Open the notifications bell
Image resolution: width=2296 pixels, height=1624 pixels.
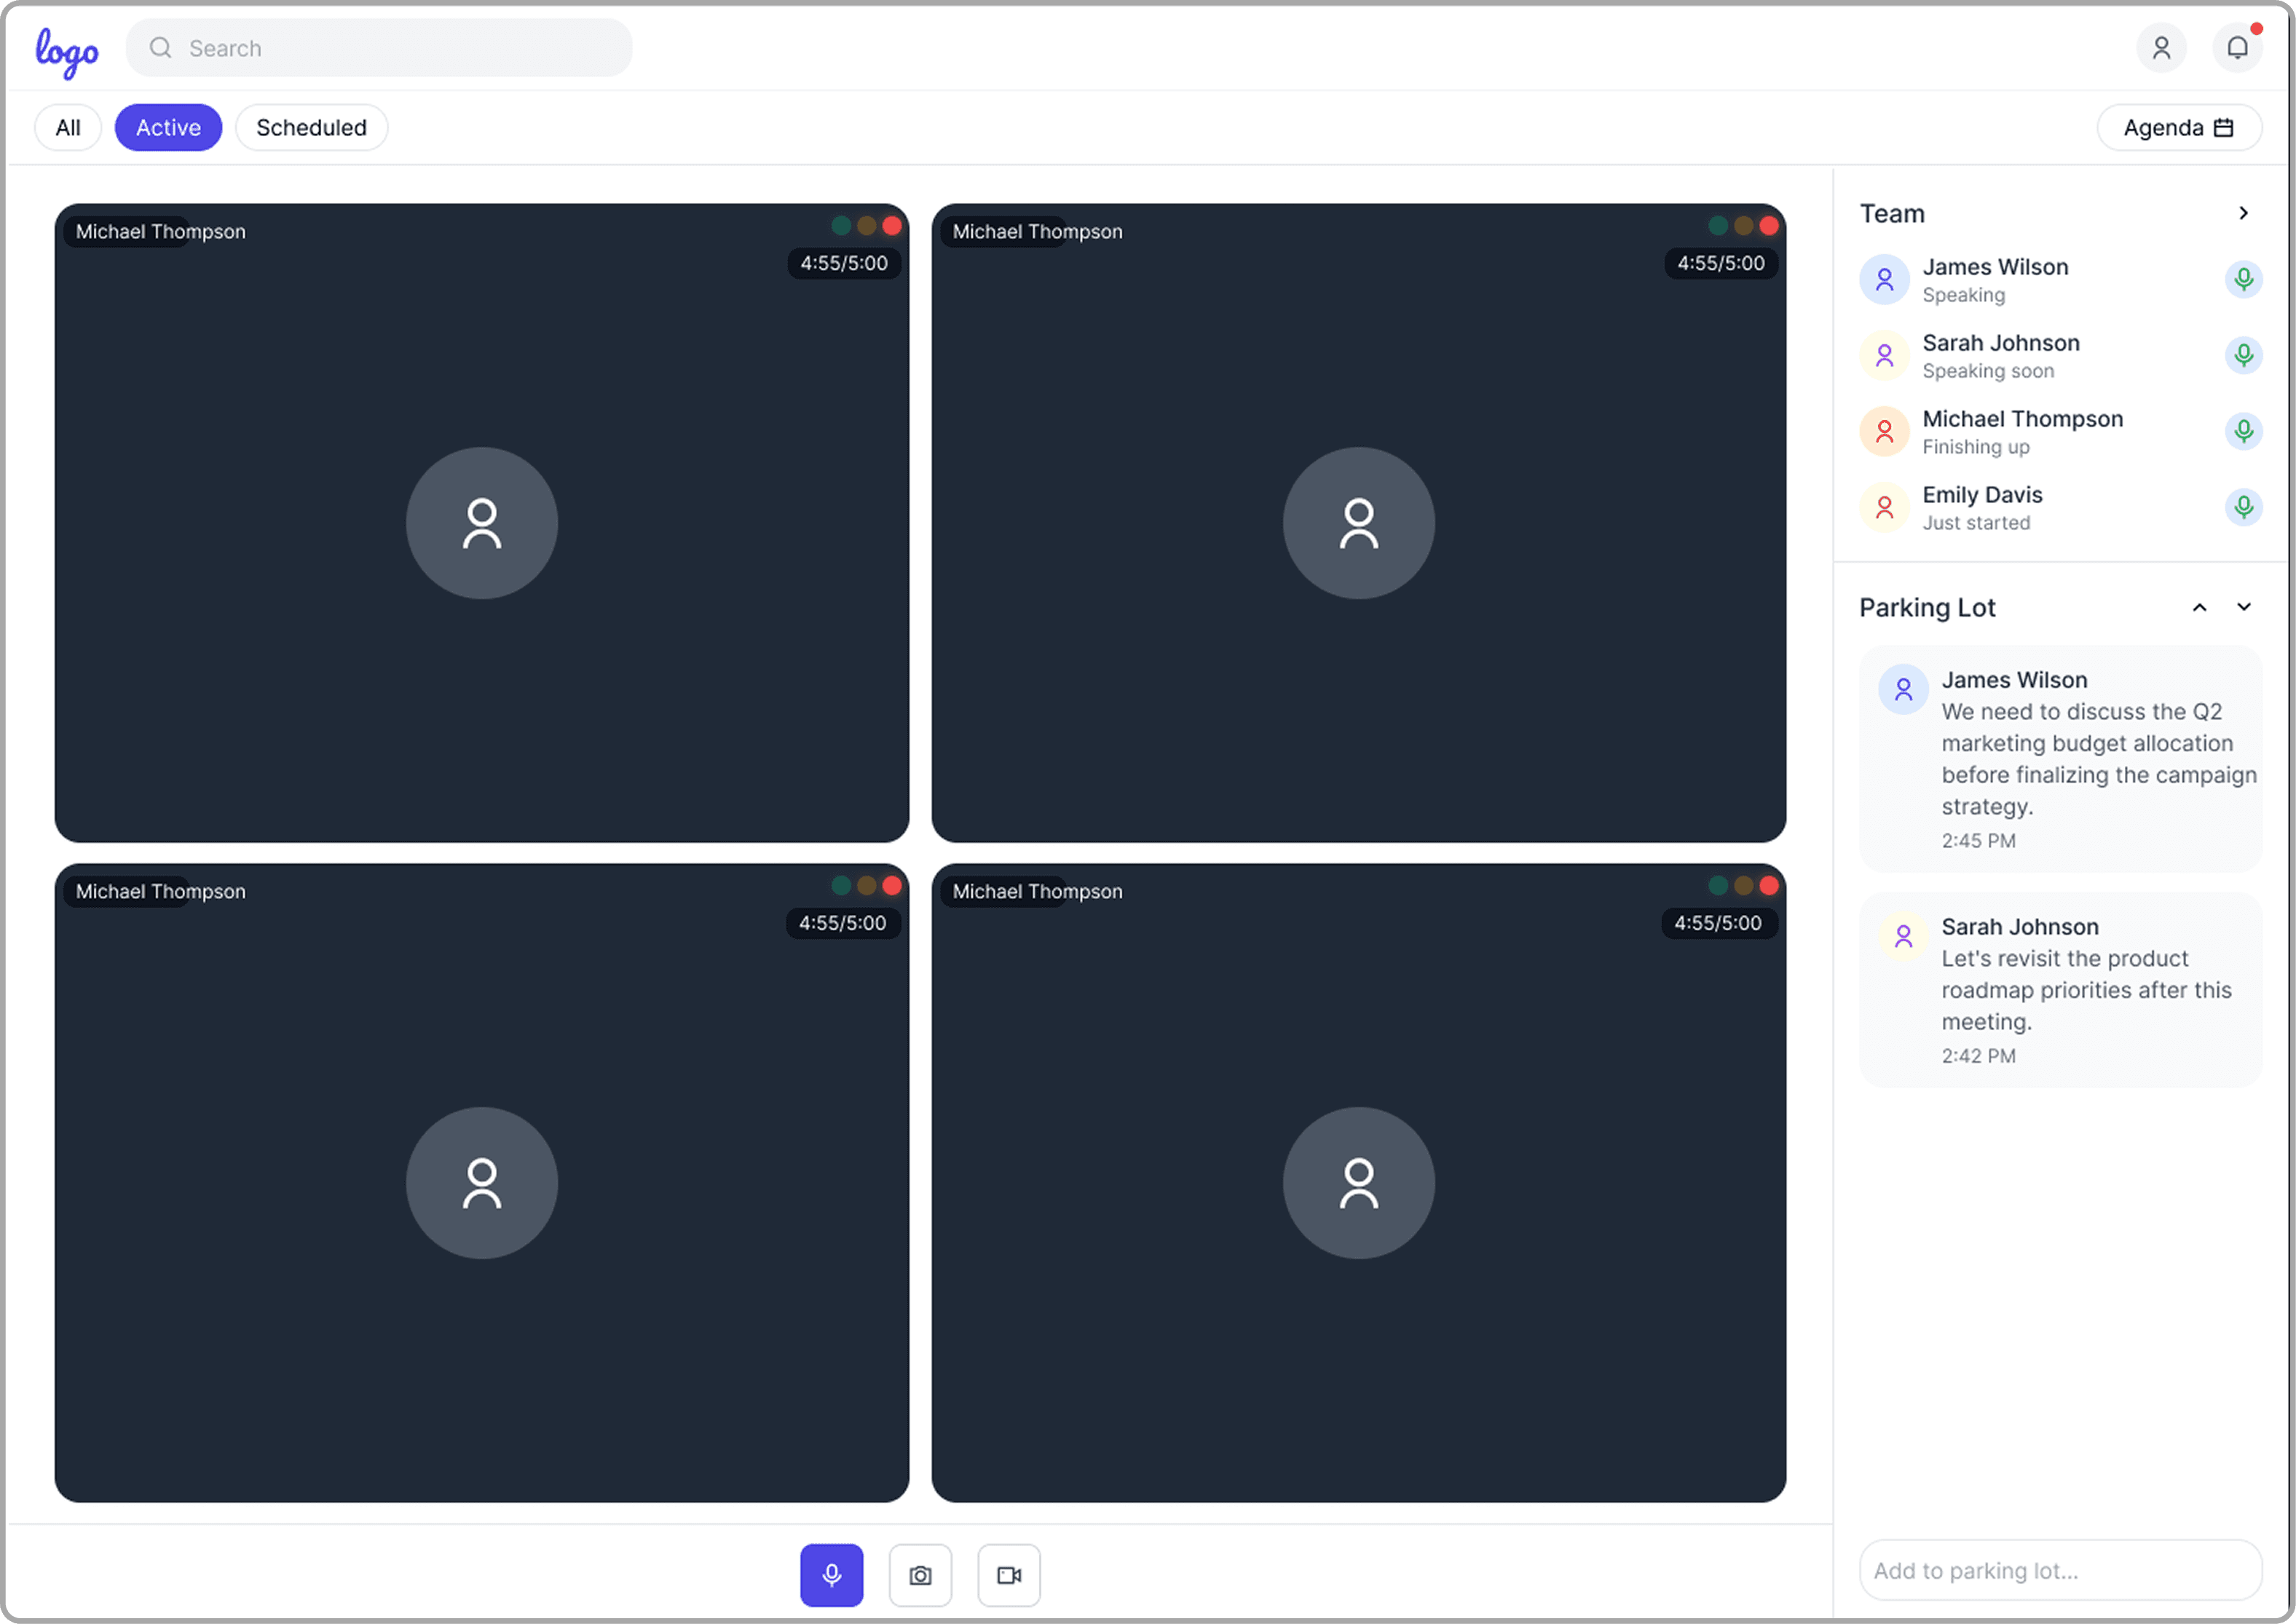coord(2237,48)
